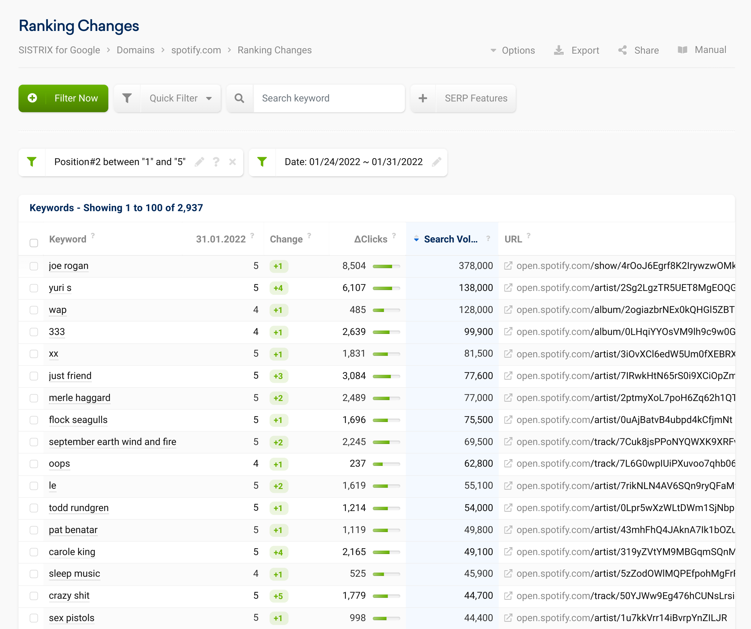Image resolution: width=751 pixels, height=629 pixels.
Task: Tick the just friend row checkbox
Action: [x=34, y=376]
